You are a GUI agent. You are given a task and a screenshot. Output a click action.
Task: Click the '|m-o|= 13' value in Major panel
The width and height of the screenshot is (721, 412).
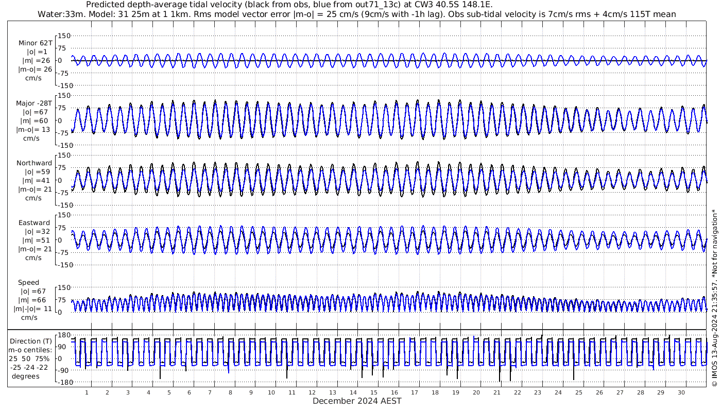[x=34, y=129]
